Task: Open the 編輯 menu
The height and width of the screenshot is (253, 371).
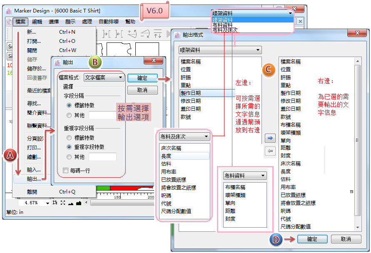Action: coord(37,22)
